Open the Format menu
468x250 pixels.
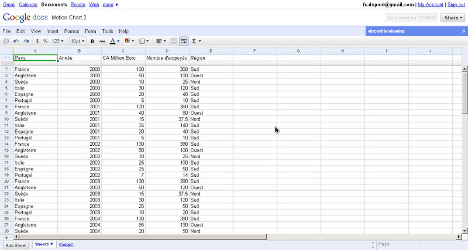click(x=71, y=31)
